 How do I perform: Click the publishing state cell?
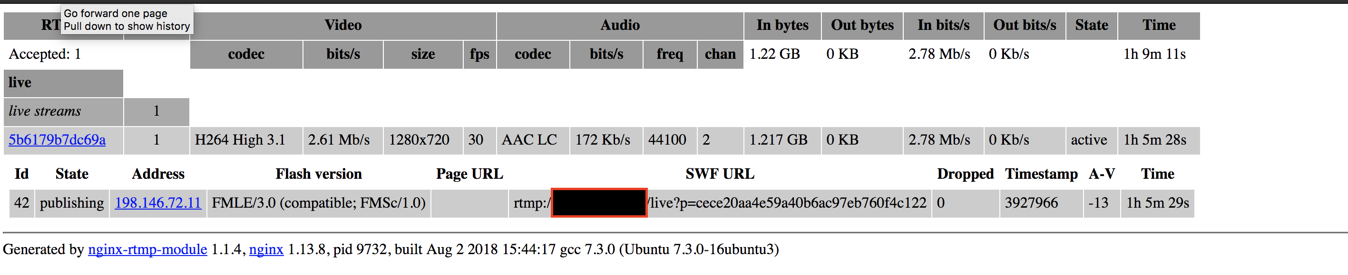point(72,203)
